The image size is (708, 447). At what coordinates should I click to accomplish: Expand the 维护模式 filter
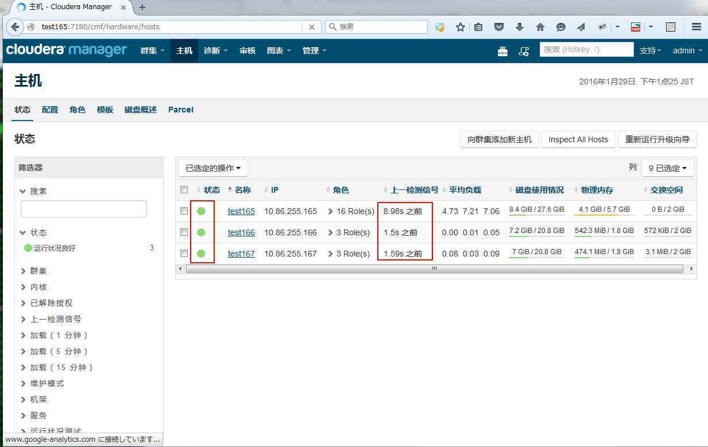(x=42, y=383)
